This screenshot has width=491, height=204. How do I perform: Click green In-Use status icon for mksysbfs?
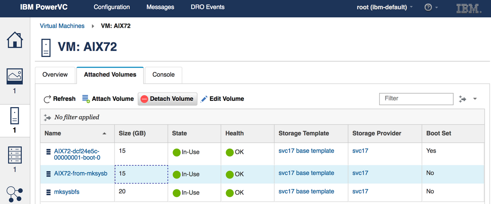pyautogui.click(x=176, y=193)
